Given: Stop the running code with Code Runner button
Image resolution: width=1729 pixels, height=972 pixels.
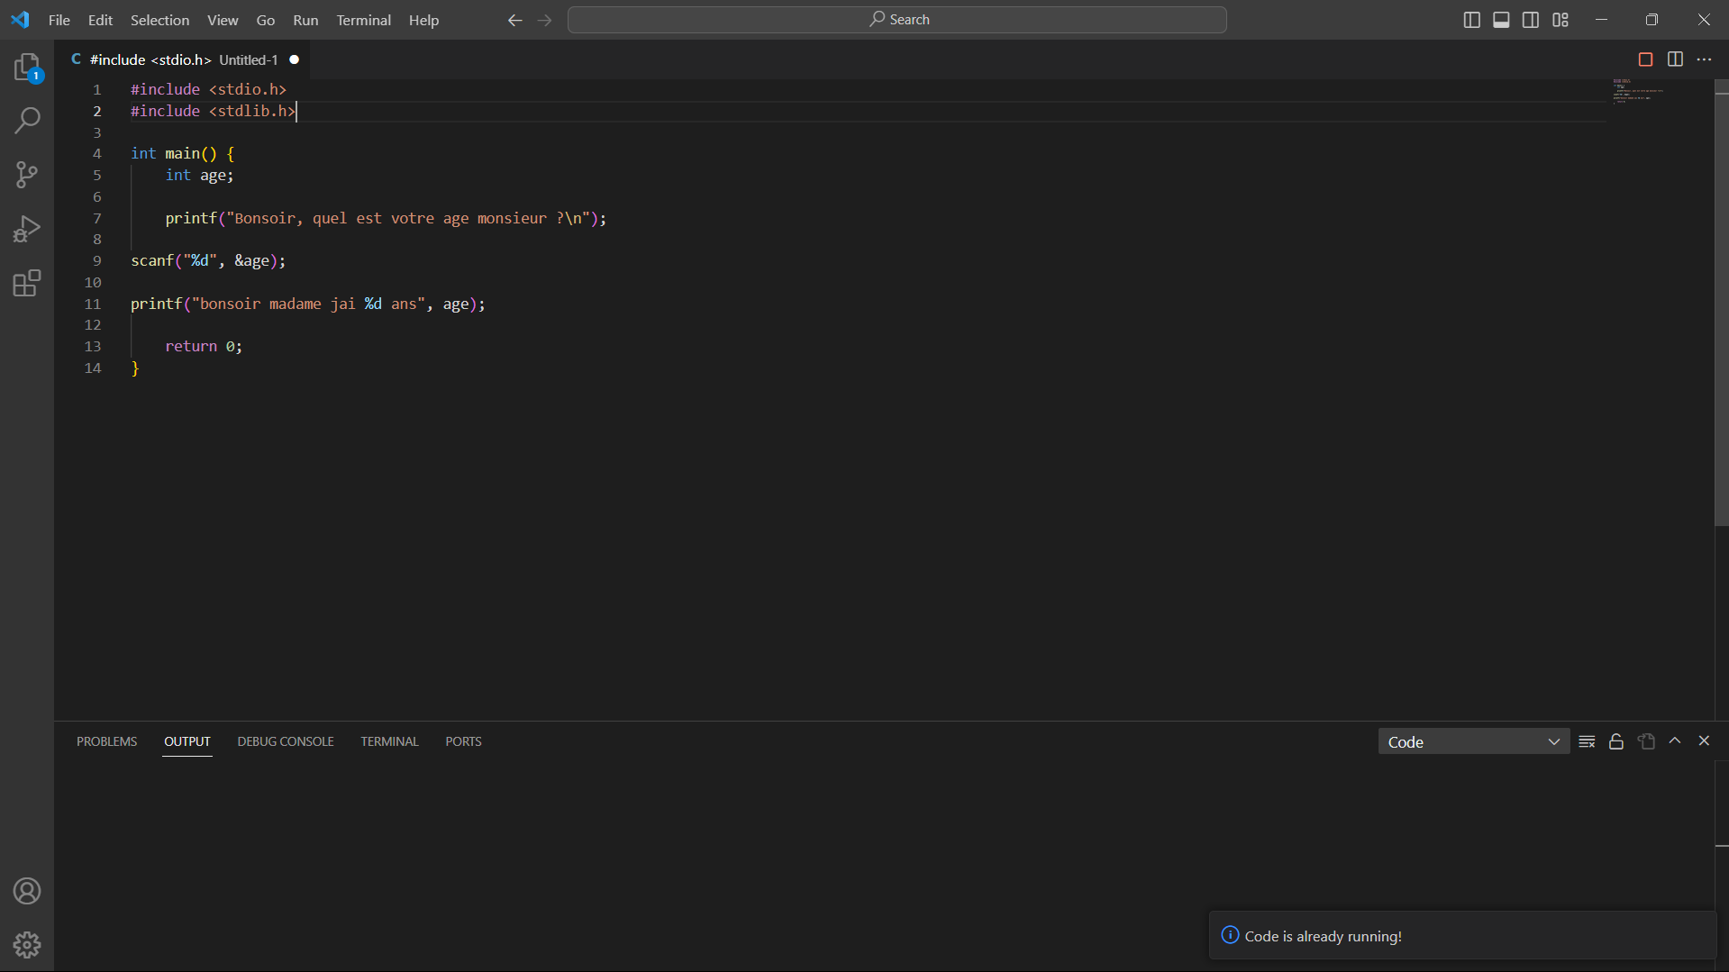Looking at the screenshot, I should (x=1645, y=59).
